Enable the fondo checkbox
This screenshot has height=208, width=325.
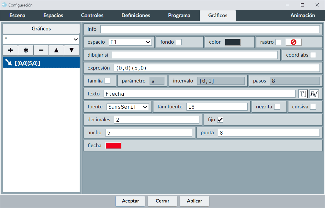tap(179, 42)
